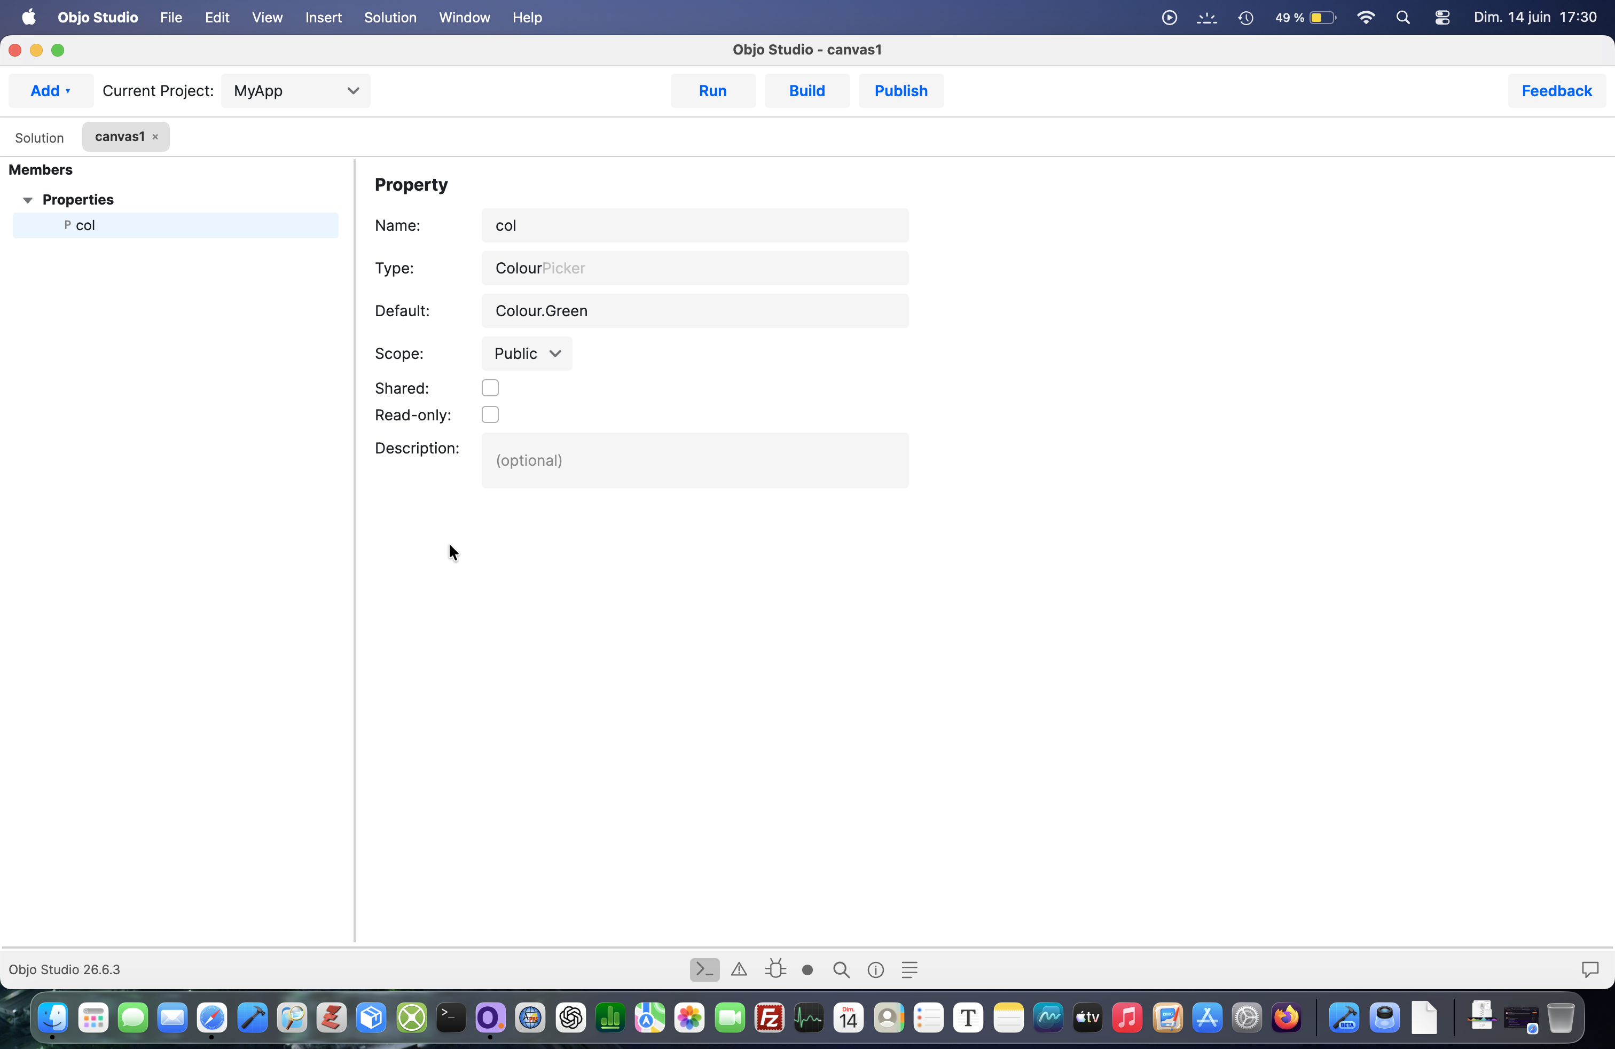Open the View menu

coord(268,18)
